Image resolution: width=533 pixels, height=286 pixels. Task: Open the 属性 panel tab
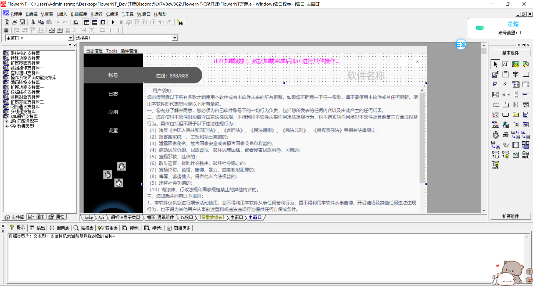point(57,217)
